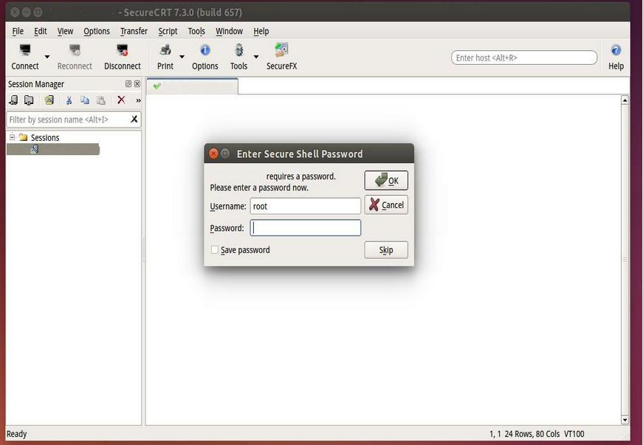The height and width of the screenshot is (445, 643).
Task: Show more Session Manager toolbar items
Action: (x=138, y=100)
